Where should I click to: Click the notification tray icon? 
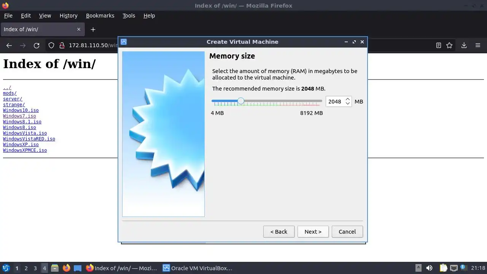(463, 268)
